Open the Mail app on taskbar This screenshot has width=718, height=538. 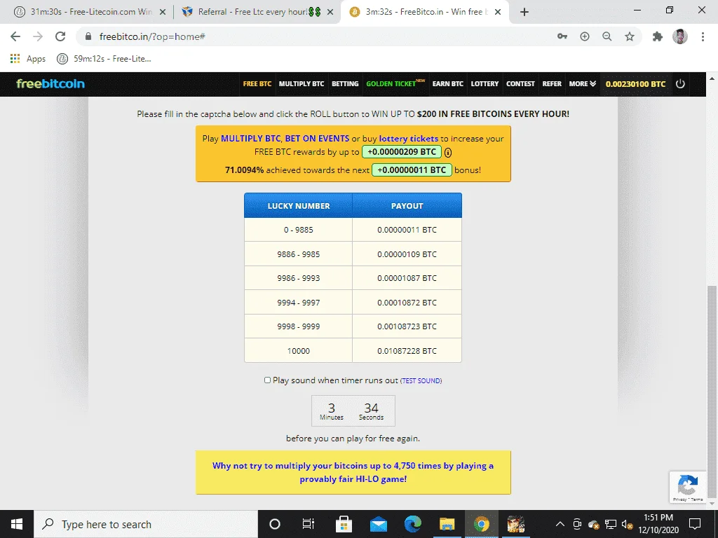378,524
